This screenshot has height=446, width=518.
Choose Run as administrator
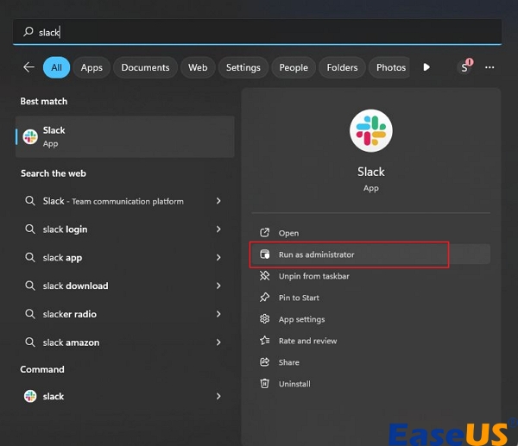click(316, 254)
